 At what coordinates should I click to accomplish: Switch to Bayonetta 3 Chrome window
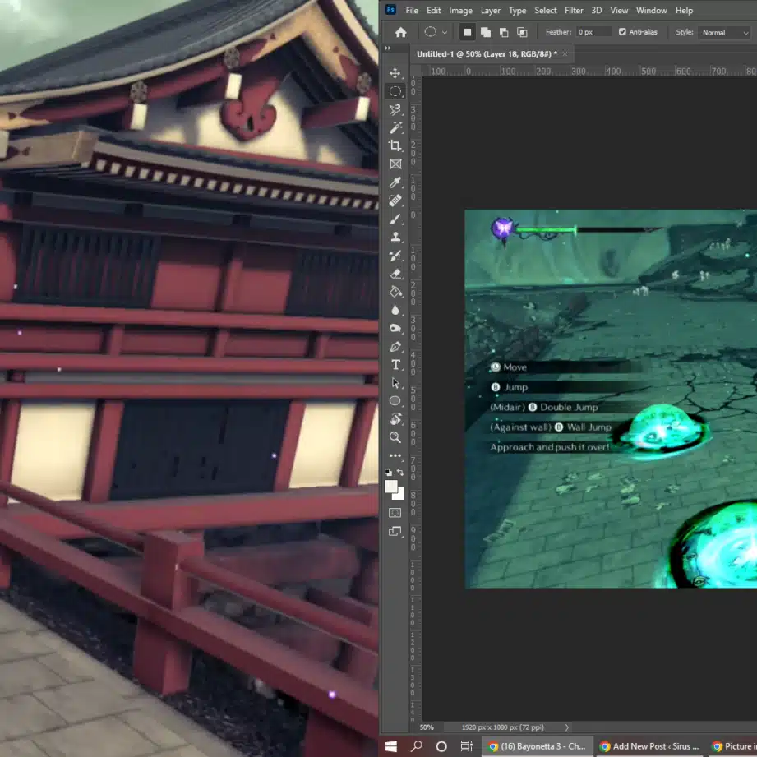(537, 746)
